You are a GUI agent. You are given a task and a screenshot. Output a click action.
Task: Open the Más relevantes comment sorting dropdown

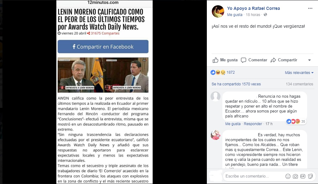(299, 72)
